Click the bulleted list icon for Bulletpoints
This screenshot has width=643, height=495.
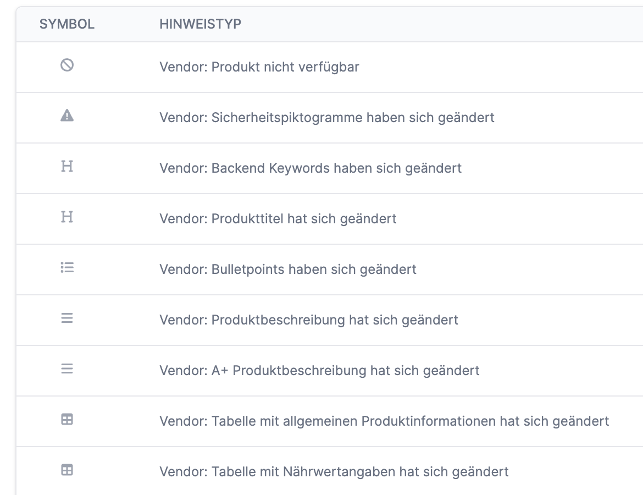67,269
